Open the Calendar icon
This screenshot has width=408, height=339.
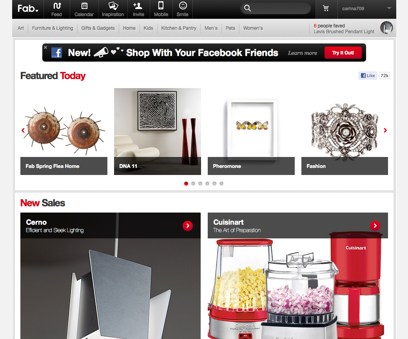point(84,6)
